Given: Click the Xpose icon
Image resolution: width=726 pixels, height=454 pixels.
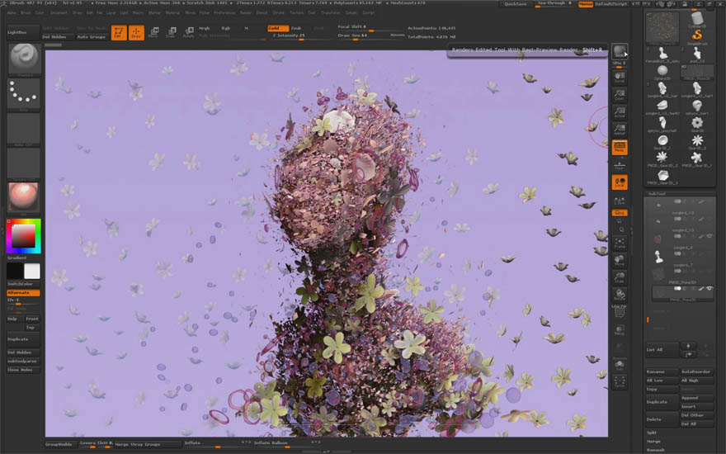Looking at the screenshot, I should pos(620,381).
